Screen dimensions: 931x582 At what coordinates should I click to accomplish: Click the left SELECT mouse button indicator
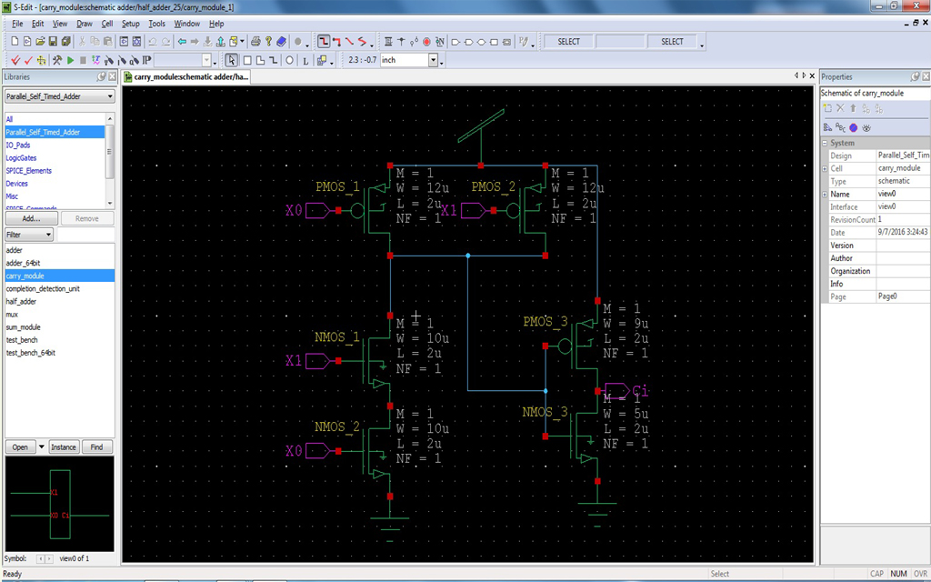point(568,42)
